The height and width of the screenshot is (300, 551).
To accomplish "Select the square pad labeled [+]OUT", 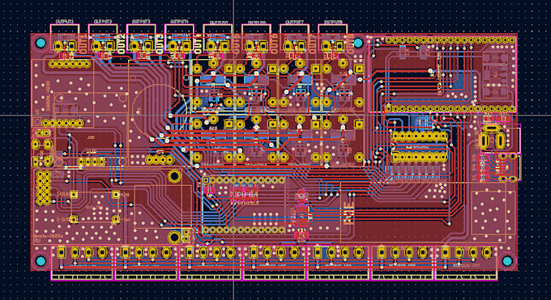I will point(74,194).
